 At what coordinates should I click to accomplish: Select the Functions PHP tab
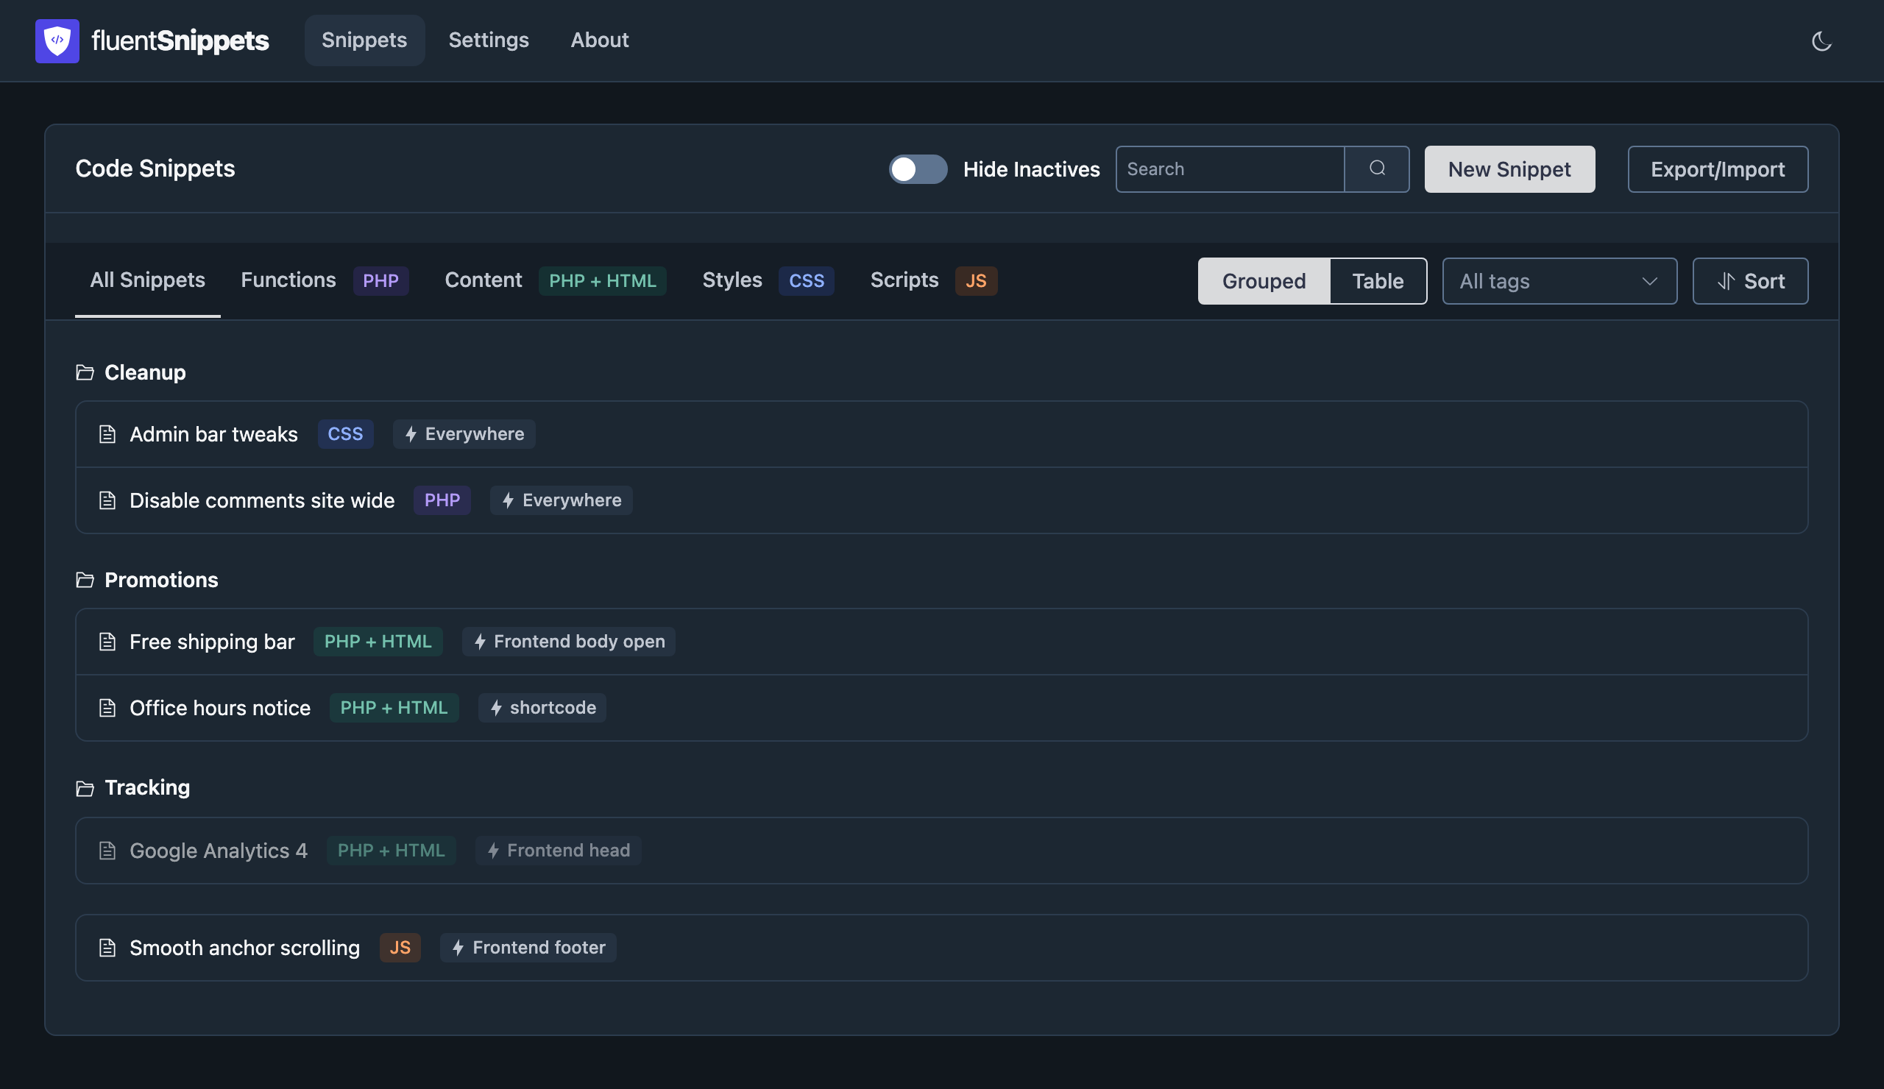[x=325, y=280]
